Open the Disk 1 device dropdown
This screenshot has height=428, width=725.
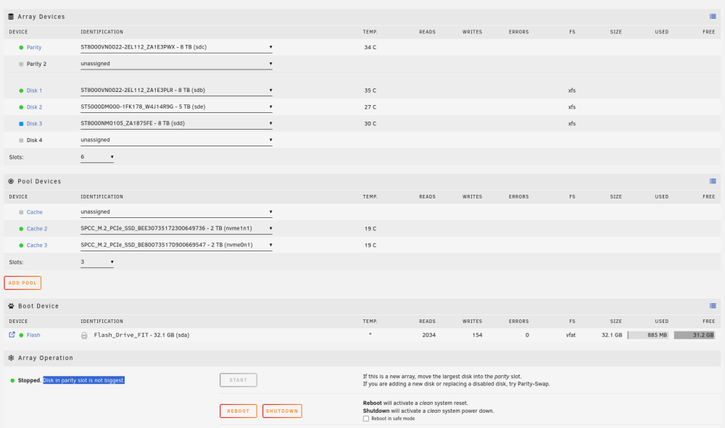[176, 90]
